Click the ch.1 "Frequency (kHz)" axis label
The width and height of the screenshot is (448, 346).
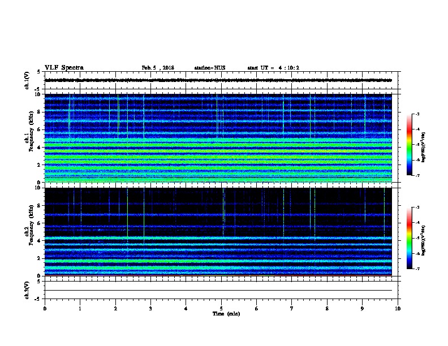tap(31, 131)
